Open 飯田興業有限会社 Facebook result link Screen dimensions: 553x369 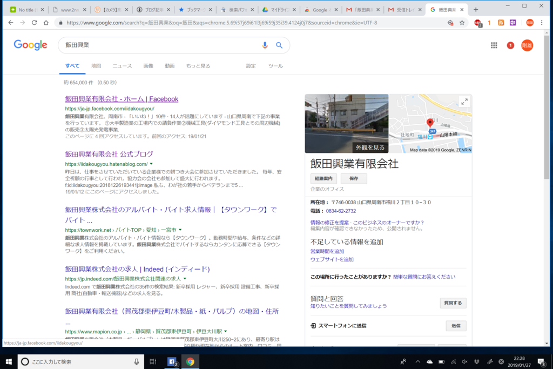point(122,99)
